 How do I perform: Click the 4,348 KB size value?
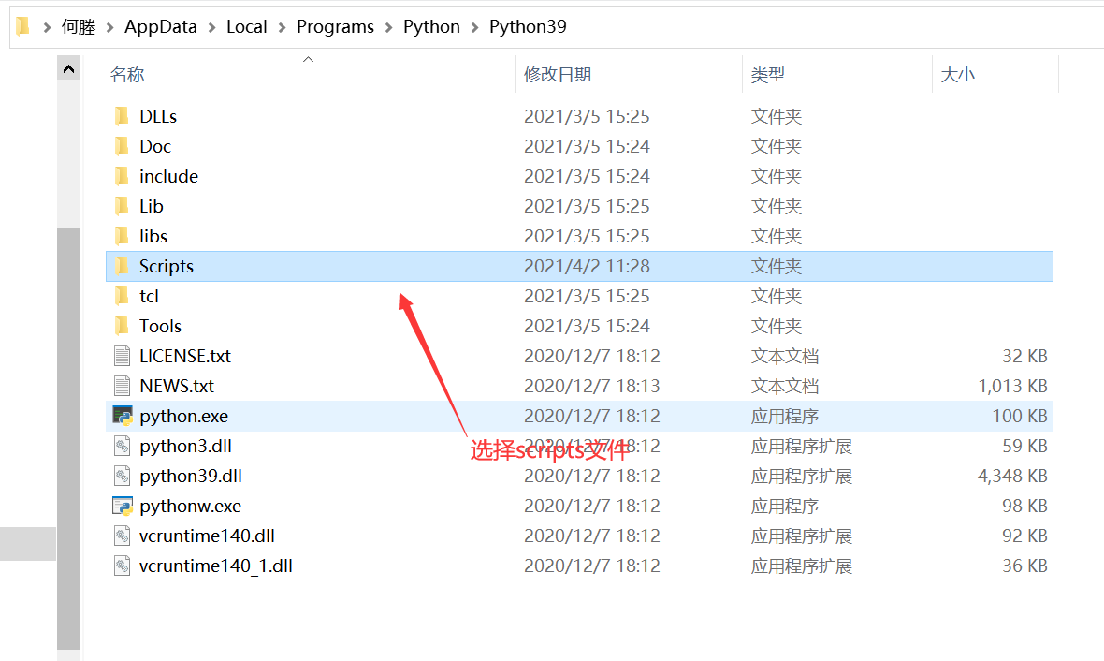tap(1012, 477)
